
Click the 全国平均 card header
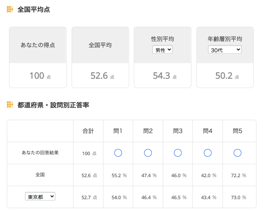point(100,45)
